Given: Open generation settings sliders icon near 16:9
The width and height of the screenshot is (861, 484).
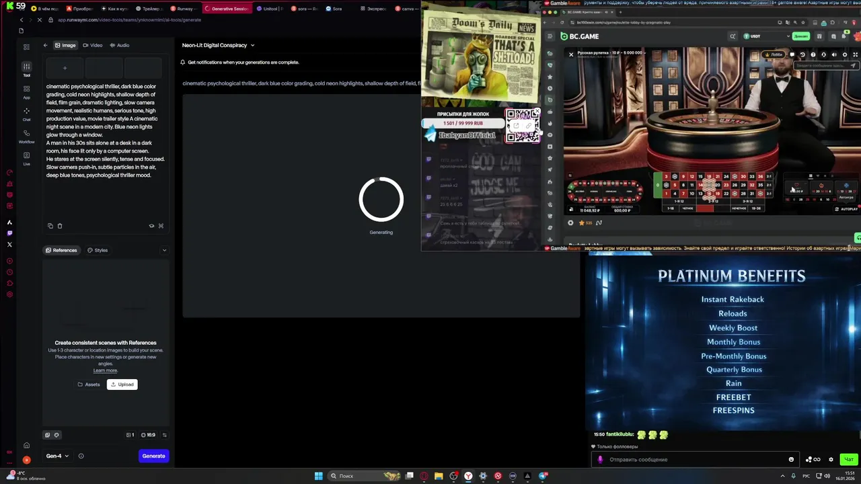Looking at the screenshot, I should point(164,435).
